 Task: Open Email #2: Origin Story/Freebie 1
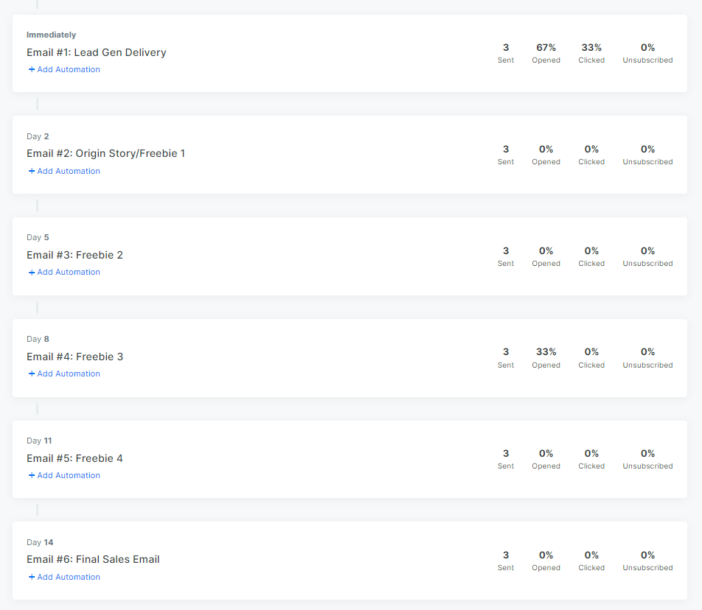click(x=105, y=154)
